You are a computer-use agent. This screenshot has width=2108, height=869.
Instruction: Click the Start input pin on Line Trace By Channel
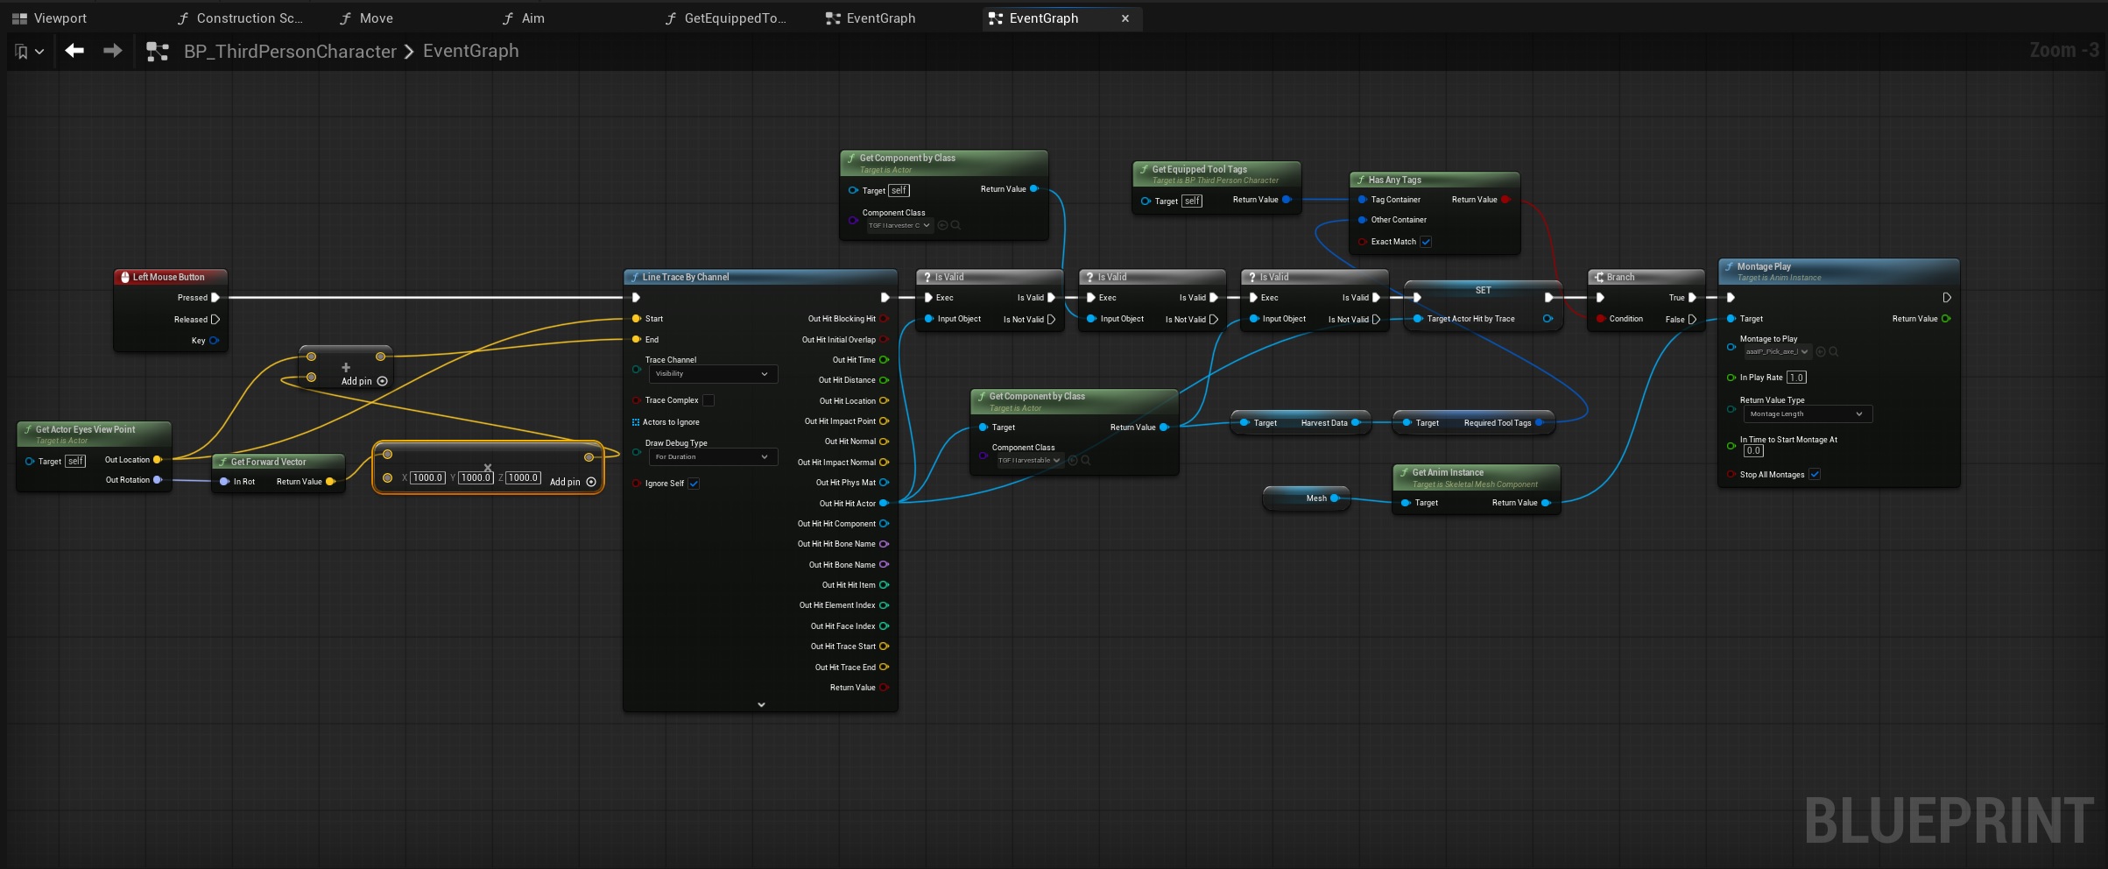coord(637,319)
